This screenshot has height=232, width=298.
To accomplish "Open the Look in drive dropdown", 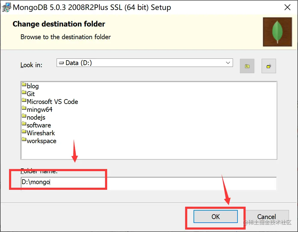I will pos(144,63).
